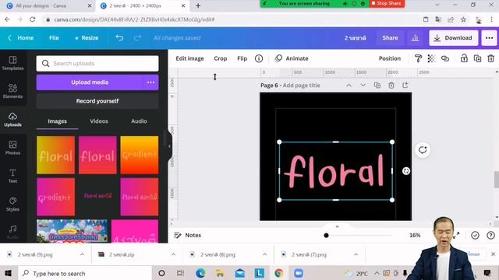Click the 16% zoom level value
499x280 pixels.
(415, 235)
